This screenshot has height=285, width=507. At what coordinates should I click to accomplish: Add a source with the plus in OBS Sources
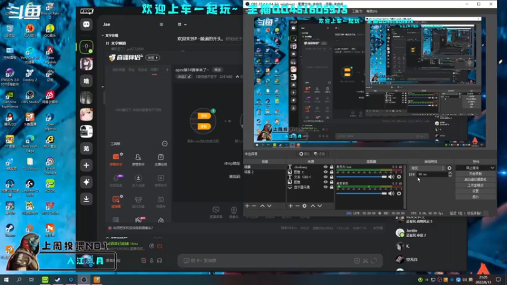pyautogui.click(x=290, y=206)
